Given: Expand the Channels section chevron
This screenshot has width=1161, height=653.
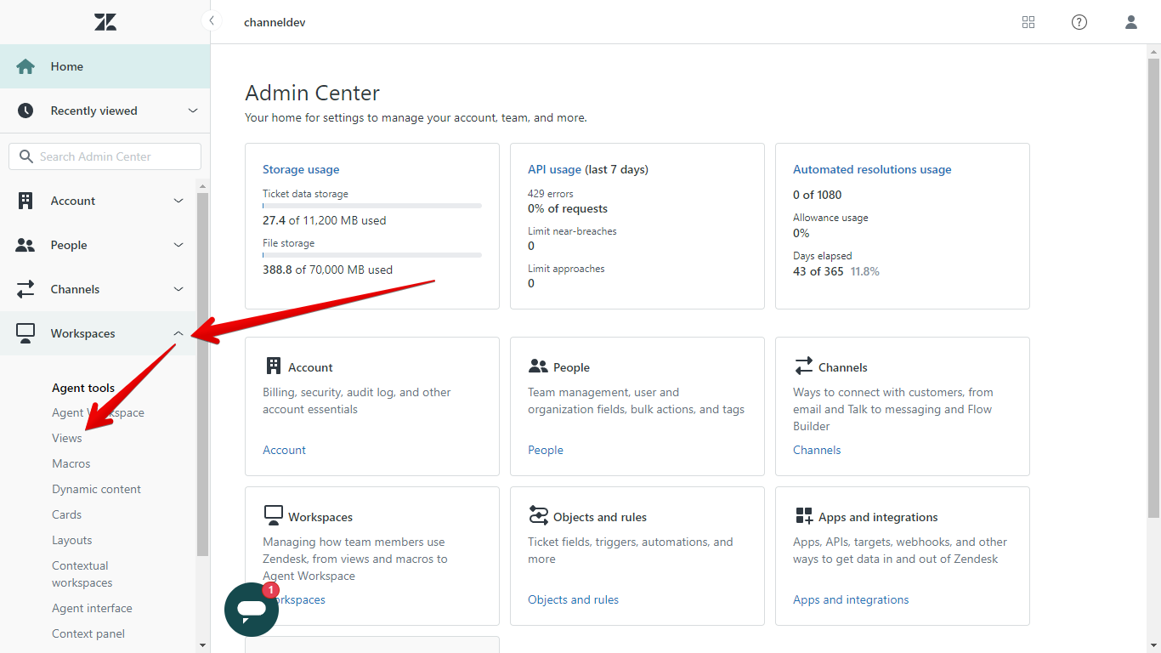Looking at the screenshot, I should click(178, 289).
